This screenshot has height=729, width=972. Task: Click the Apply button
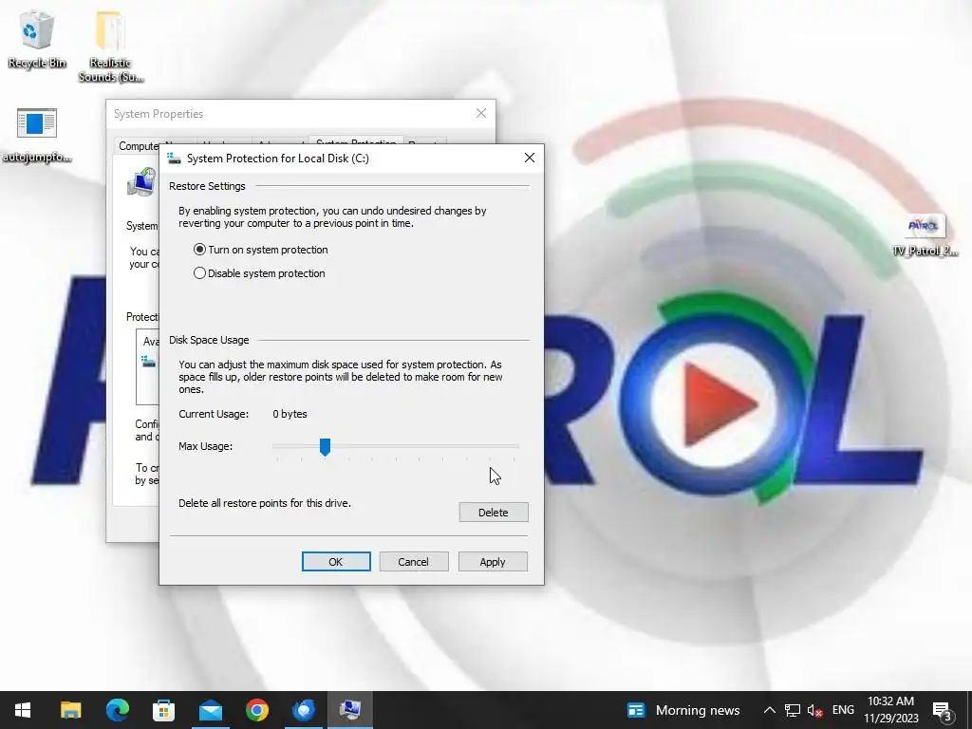493,562
